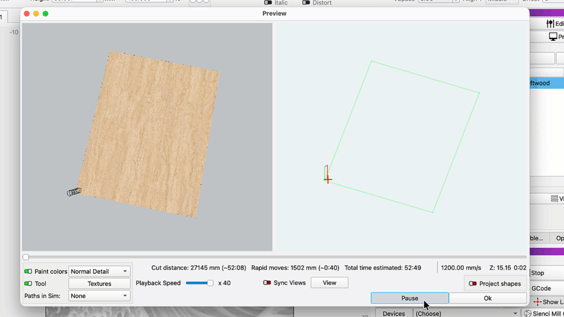564x317 pixels.
Task: Click the Textures button
Action: pos(100,284)
